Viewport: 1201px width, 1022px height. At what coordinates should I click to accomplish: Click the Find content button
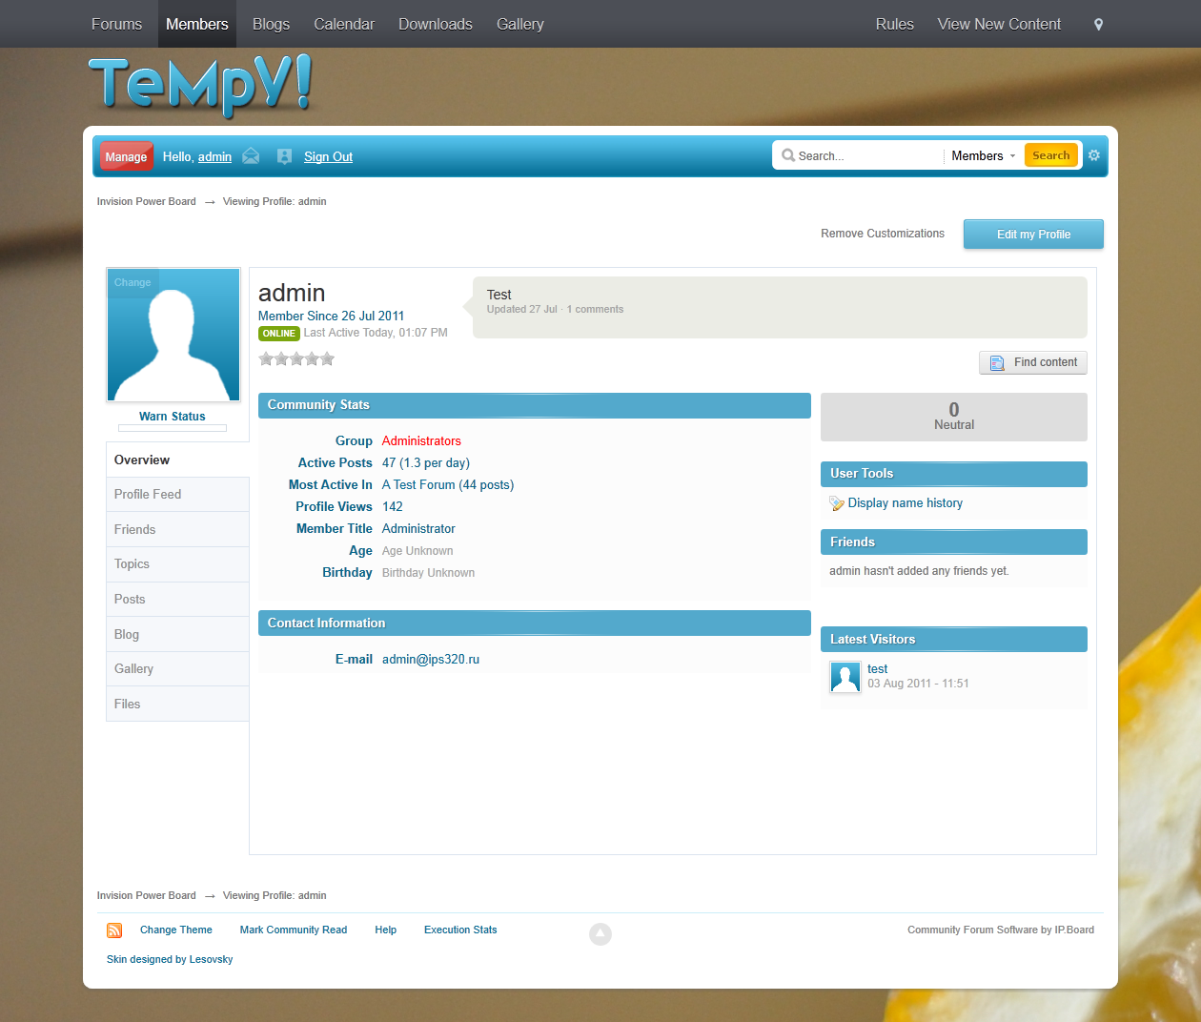(x=1032, y=363)
